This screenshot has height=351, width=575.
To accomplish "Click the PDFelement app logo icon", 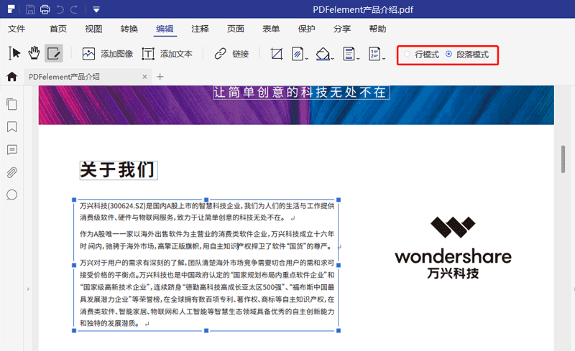I will point(11,9).
